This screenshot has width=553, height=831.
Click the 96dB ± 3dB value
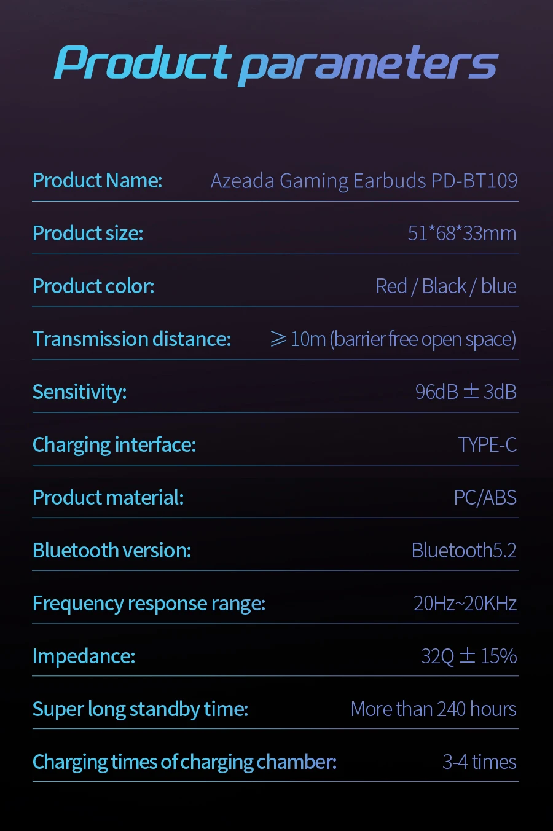click(465, 392)
